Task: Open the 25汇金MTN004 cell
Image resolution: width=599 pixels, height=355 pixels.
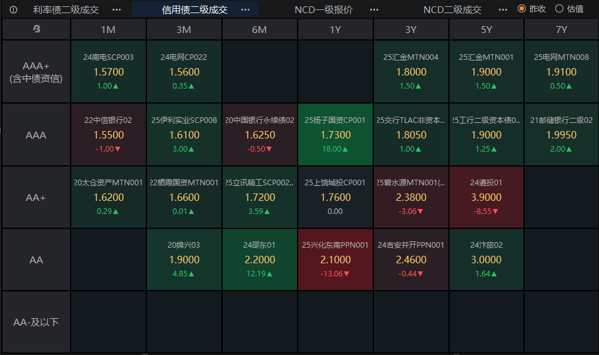Action: [411, 72]
